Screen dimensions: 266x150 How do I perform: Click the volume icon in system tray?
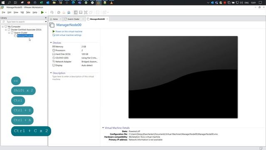pyautogui.click(x=241, y=2)
